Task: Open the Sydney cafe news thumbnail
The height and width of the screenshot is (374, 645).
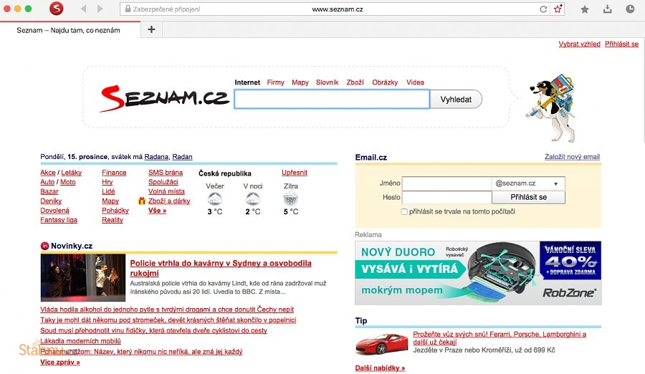Action: click(x=83, y=277)
